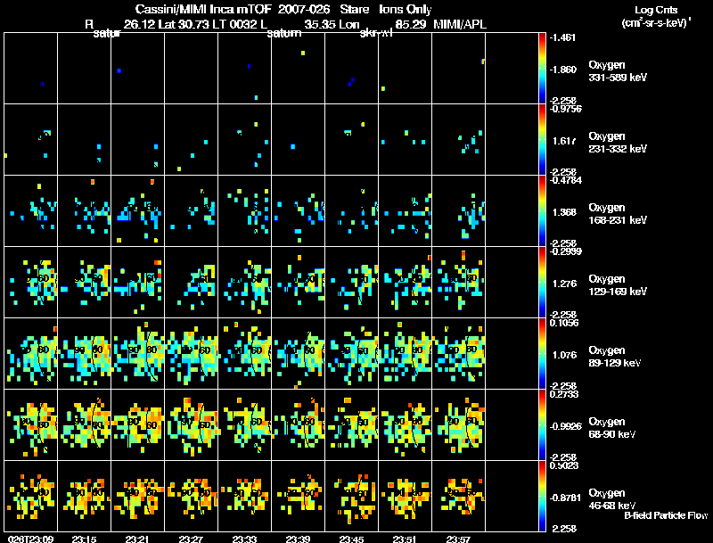Click the color bar for Oxygen 46-68 keV

click(542, 497)
